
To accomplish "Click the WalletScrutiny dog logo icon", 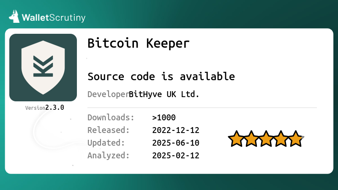I will click(x=14, y=16).
